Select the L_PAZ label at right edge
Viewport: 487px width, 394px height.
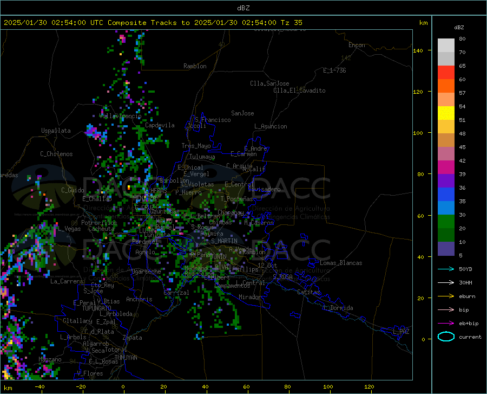click(401, 332)
